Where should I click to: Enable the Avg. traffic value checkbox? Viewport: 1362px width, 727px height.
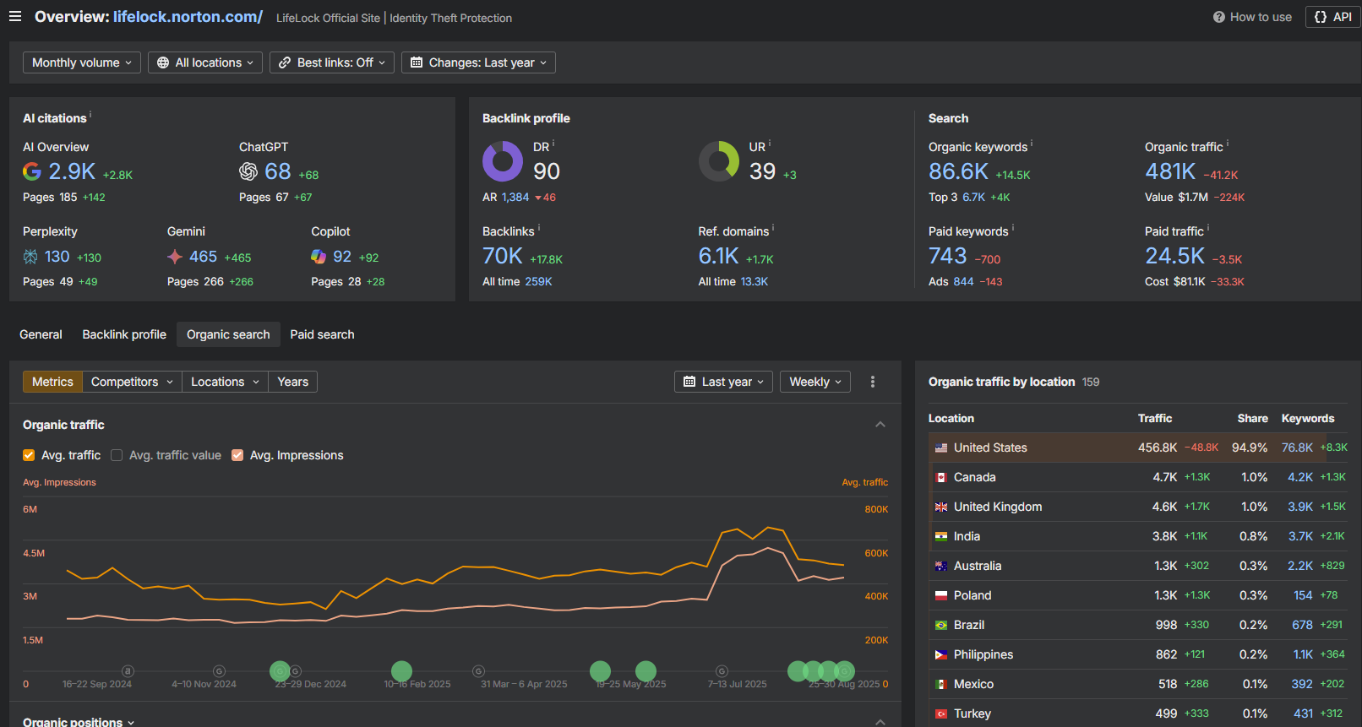tap(117, 455)
